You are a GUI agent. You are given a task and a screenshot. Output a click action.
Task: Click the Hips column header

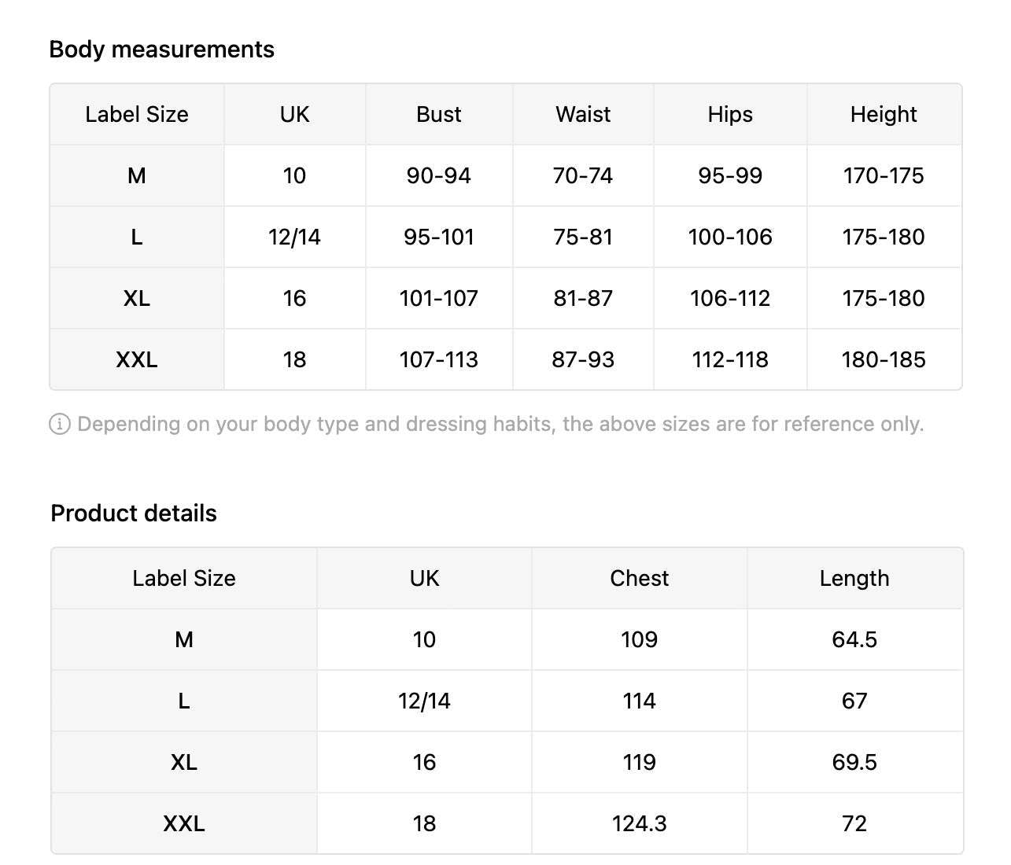point(729,115)
